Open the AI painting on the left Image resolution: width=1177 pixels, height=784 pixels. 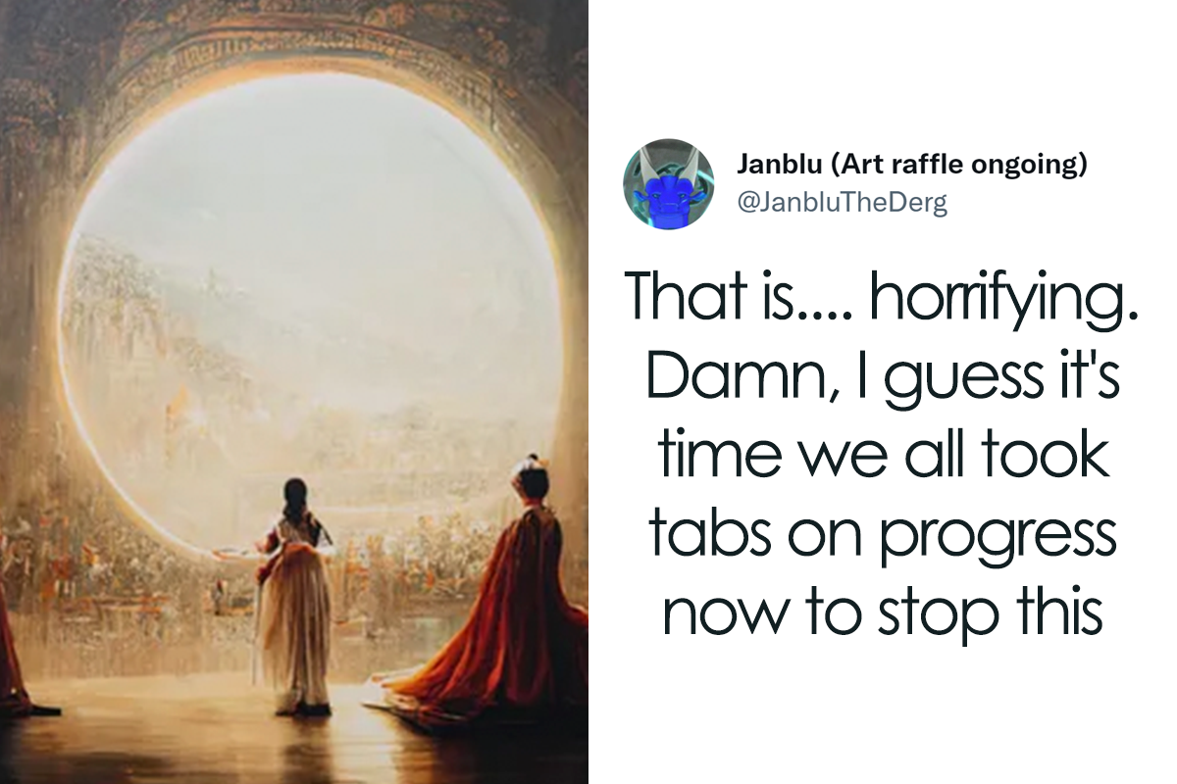(x=294, y=392)
